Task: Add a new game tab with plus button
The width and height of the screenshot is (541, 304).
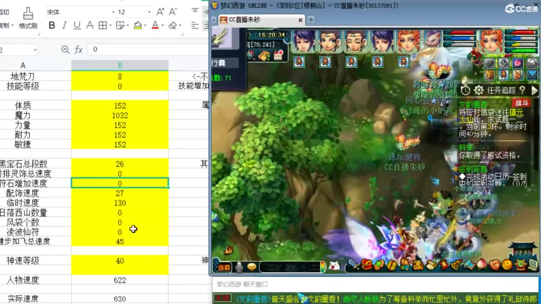Action: pos(311,19)
